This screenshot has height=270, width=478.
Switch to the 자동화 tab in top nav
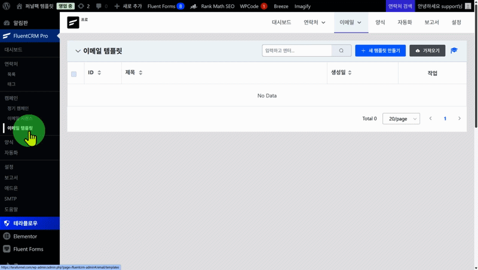tap(405, 23)
